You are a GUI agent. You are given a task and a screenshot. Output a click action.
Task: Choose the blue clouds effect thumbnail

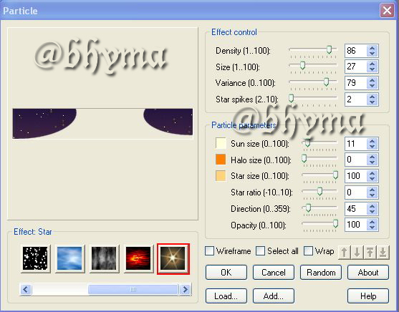click(69, 258)
